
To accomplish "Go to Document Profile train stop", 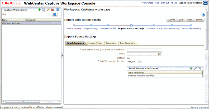I will (x=108, y=25).
